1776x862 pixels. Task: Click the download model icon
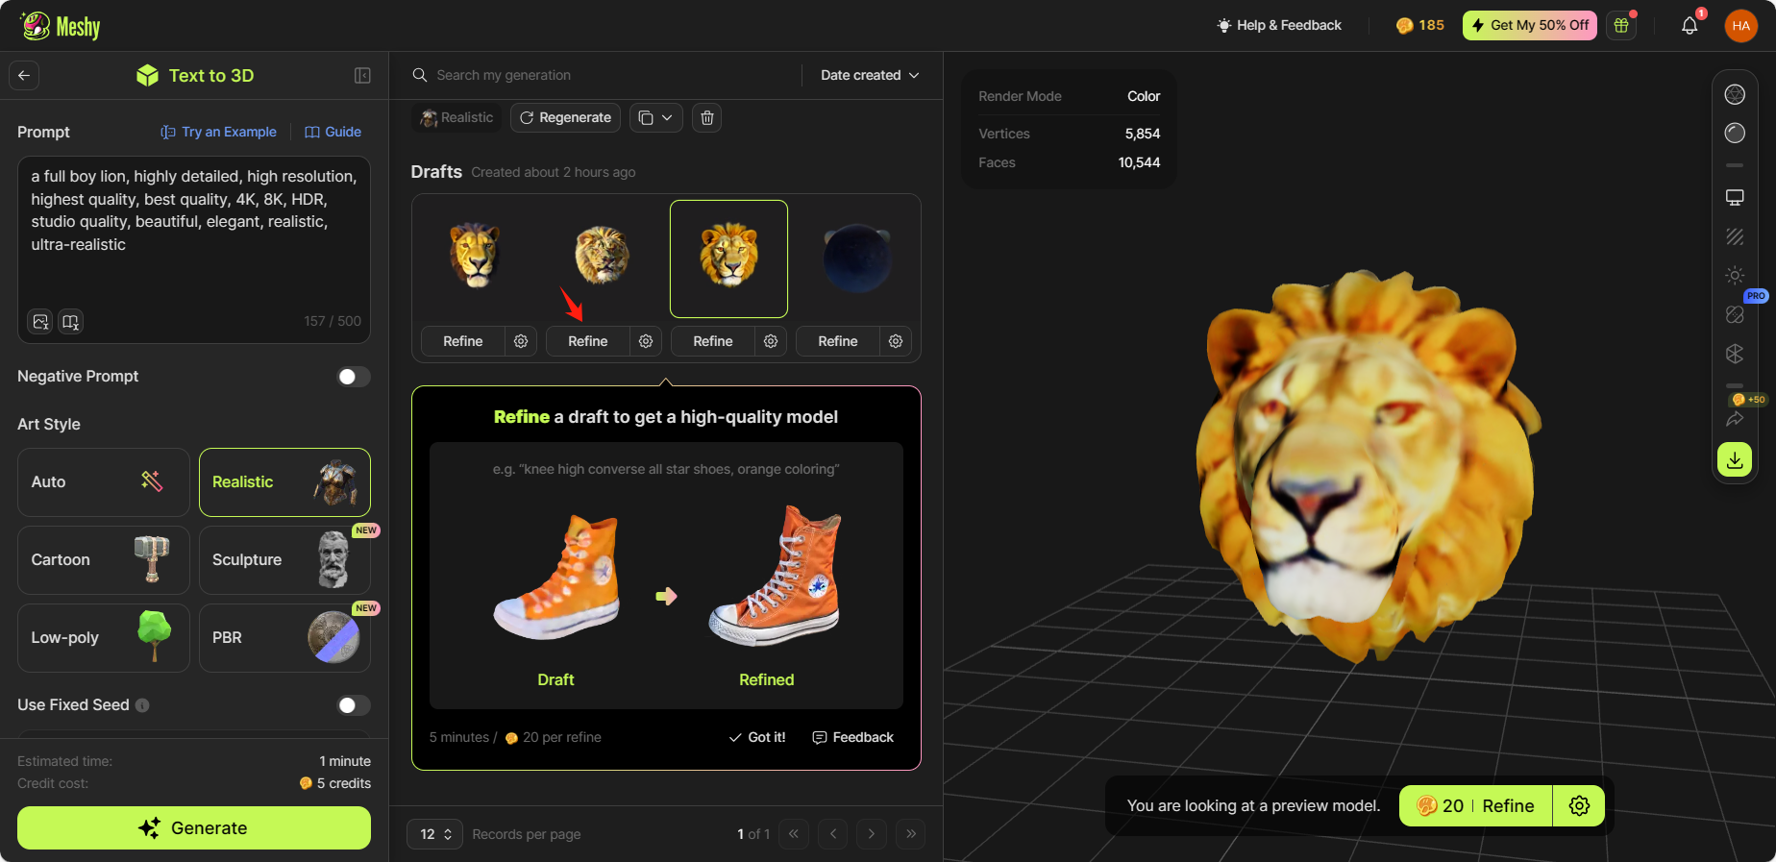pos(1735,460)
